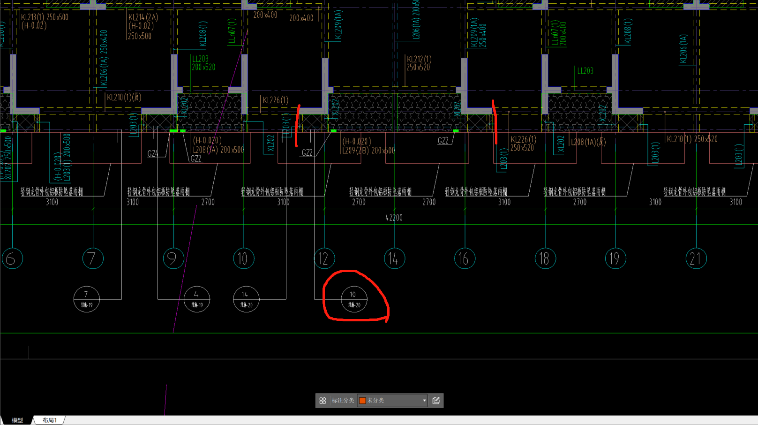Select axis bubble 12

(x=324, y=258)
